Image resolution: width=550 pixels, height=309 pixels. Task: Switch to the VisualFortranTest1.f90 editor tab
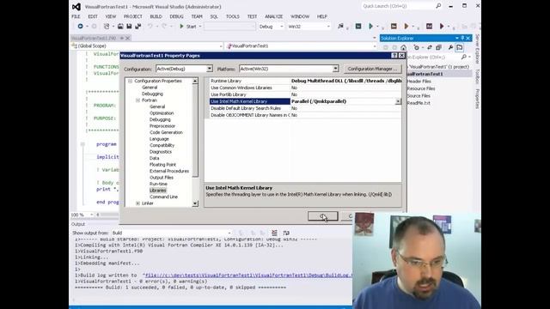pyautogui.click(x=94, y=38)
